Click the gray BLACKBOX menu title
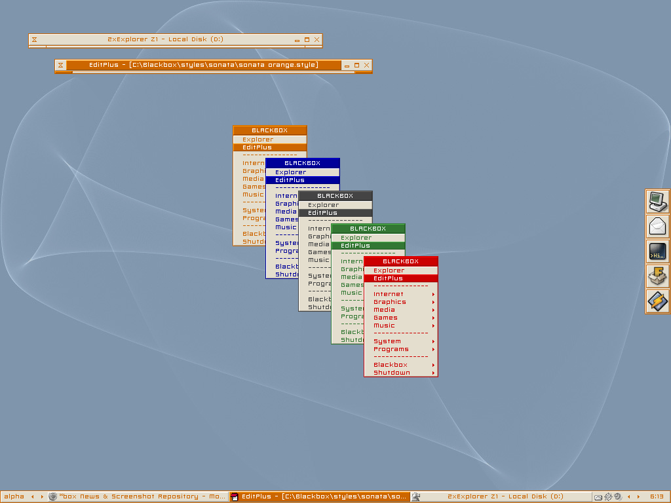The width and height of the screenshot is (671, 503). tap(335, 196)
